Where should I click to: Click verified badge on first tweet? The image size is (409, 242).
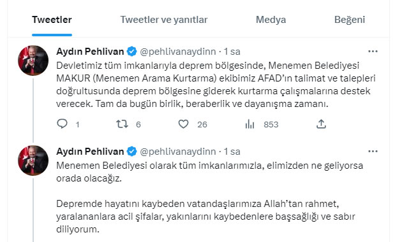click(x=131, y=51)
